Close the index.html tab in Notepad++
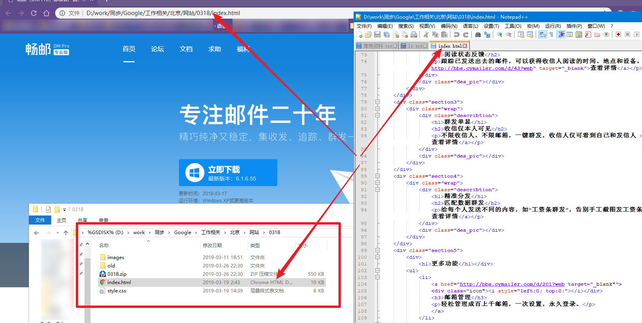Image resolution: width=642 pixels, height=323 pixels. tap(465, 46)
